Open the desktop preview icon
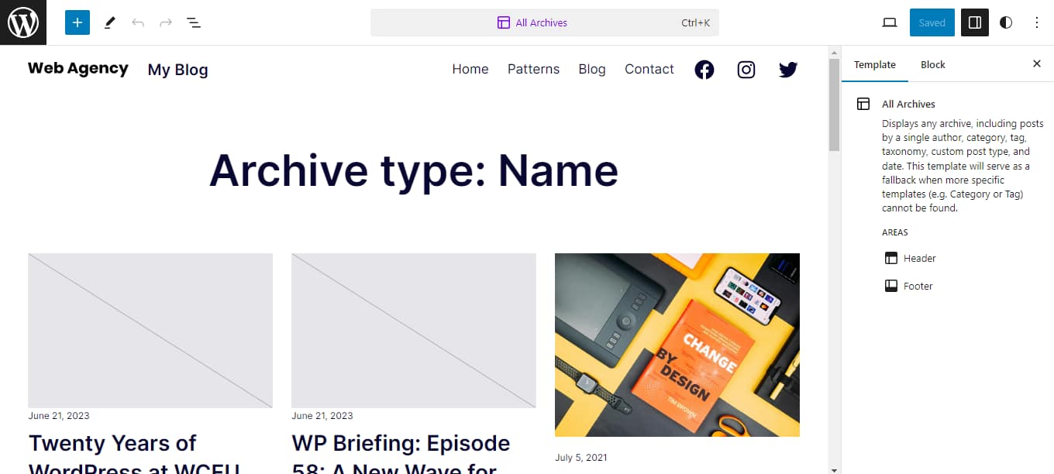This screenshot has width=1054, height=474. click(888, 22)
